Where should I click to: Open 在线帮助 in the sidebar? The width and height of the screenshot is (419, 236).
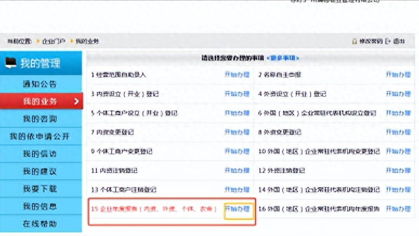(x=40, y=224)
